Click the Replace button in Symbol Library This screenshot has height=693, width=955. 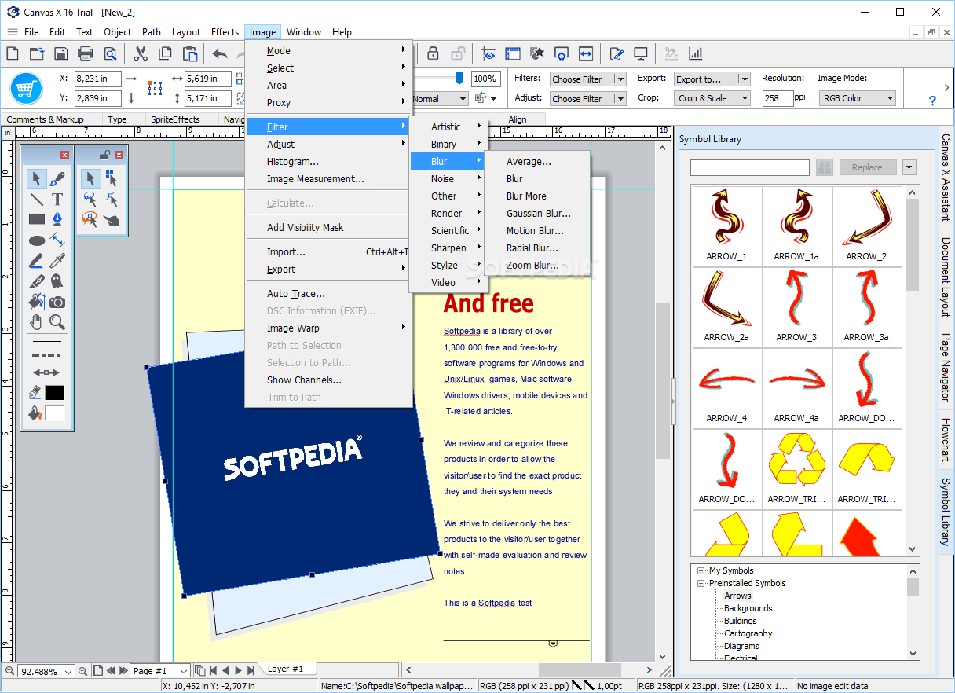click(x=867, y=167)
